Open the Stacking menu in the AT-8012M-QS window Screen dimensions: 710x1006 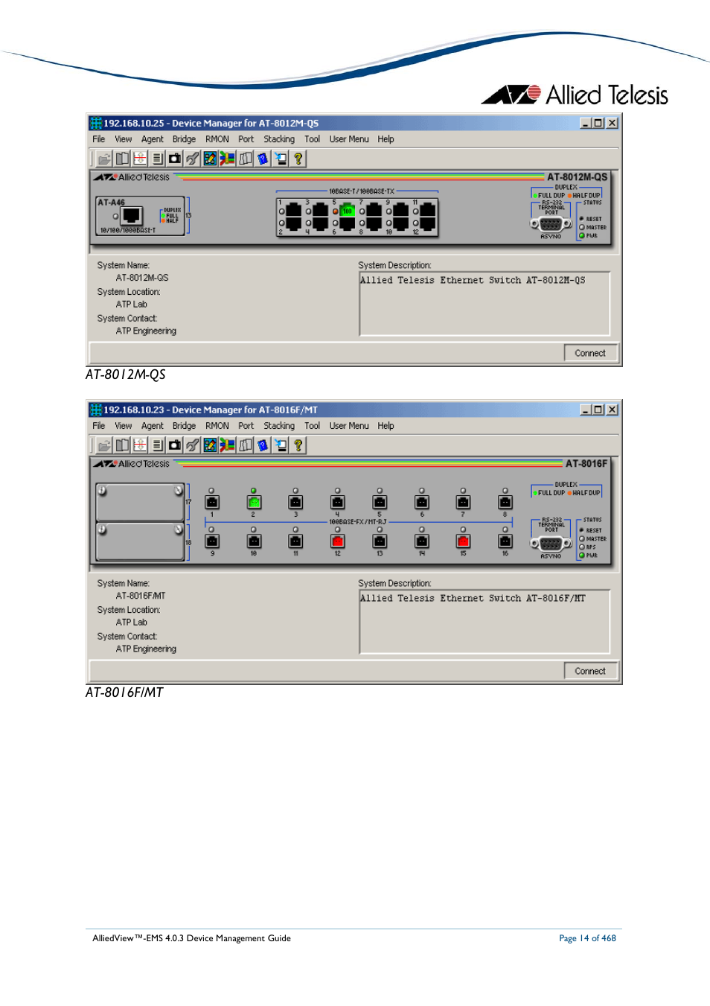click(279, 139)
